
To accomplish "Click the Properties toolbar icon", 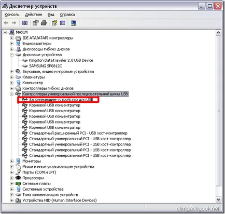I will 35,23.
